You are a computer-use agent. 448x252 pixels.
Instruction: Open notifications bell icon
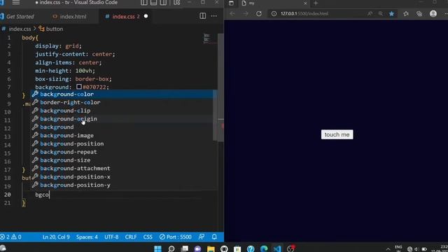point(214,237)
